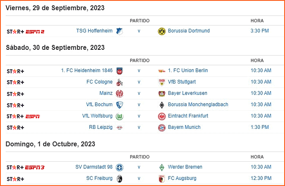Image resolution: width=285 pixels, height=186 pixels.
Task: Select the 3:30 PM Hoffenheim match time
Action: point(260,31)
